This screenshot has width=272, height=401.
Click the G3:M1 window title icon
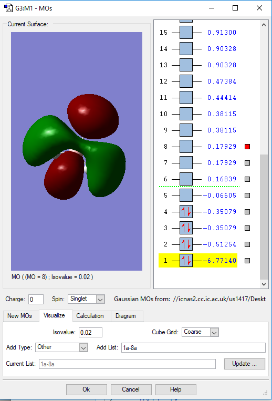pos(8,8)
